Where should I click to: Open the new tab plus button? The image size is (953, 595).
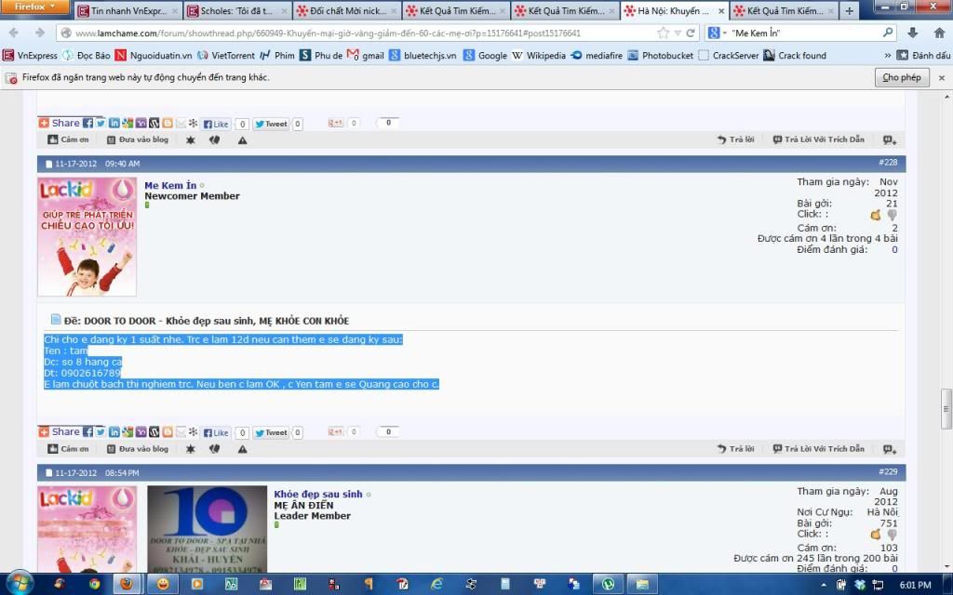click(849, 10)
